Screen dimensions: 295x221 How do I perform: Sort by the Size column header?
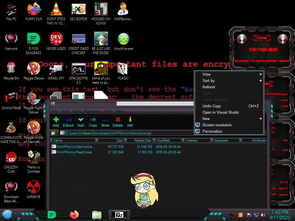(111, 140)
